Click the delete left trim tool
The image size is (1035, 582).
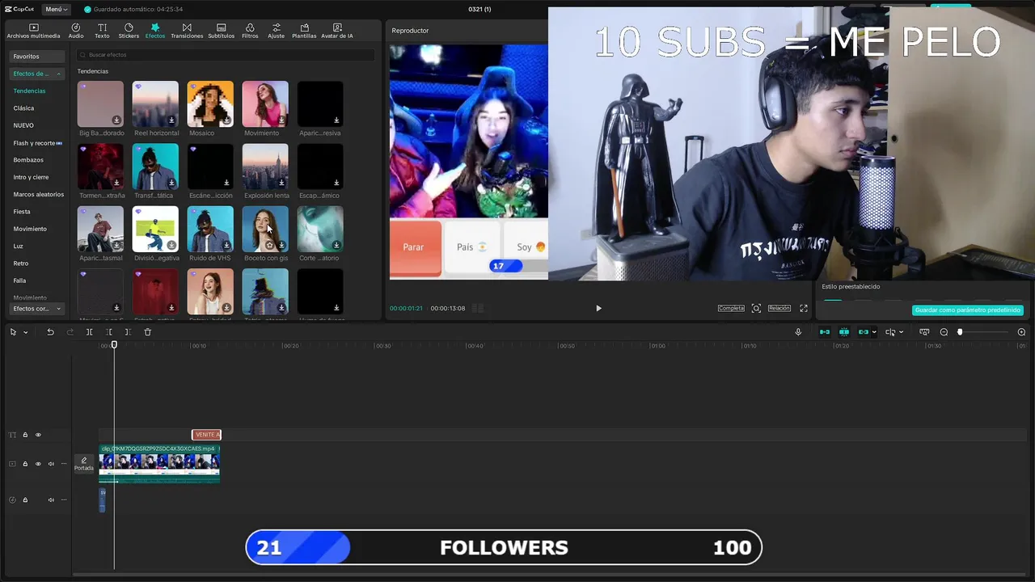click(108, 332)
